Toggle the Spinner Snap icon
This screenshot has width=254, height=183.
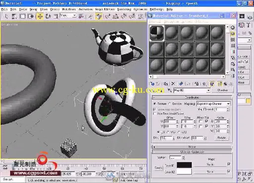click(132, 16)
